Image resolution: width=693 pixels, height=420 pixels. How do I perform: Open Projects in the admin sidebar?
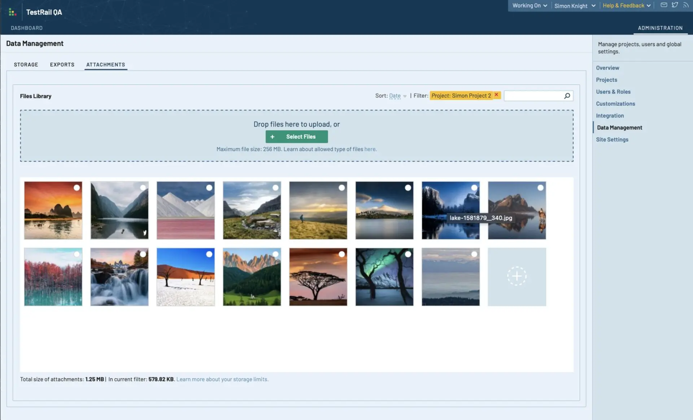click(x=606, y=80)
